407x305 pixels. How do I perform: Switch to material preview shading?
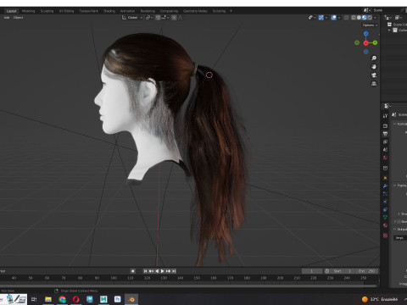coord(365,18)
